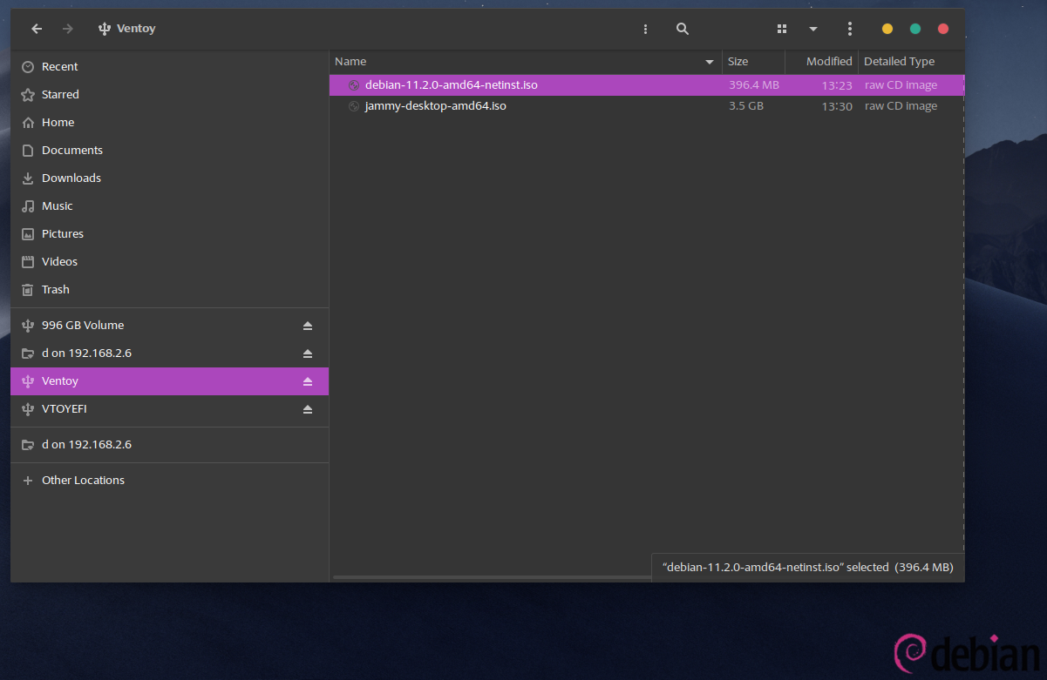Viewport: 1047px width, 680px height.
Task: Select jammy-desktop-amd64.iso file
Action: pyautogui.click(x=435, y=106)
